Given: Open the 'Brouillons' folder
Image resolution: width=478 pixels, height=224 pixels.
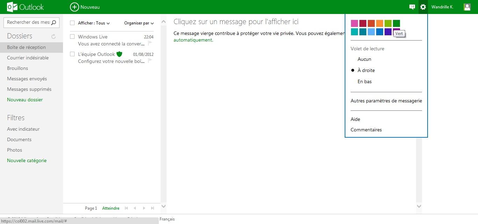Looking at the screenshot, I should point(17,68).
